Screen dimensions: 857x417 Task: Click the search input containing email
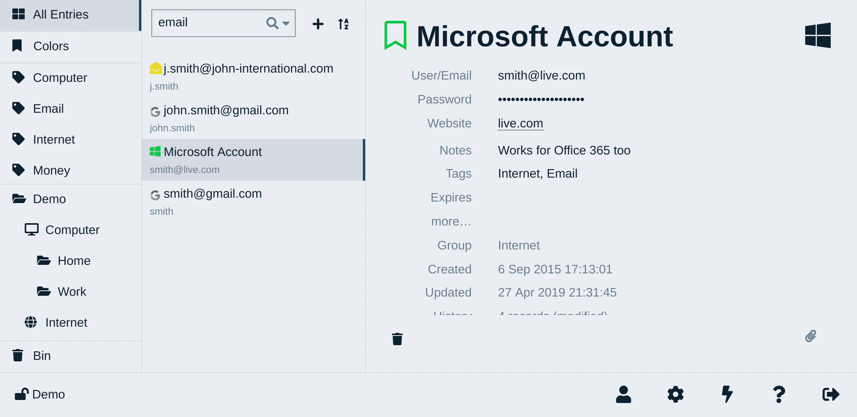tap(208, 22)
